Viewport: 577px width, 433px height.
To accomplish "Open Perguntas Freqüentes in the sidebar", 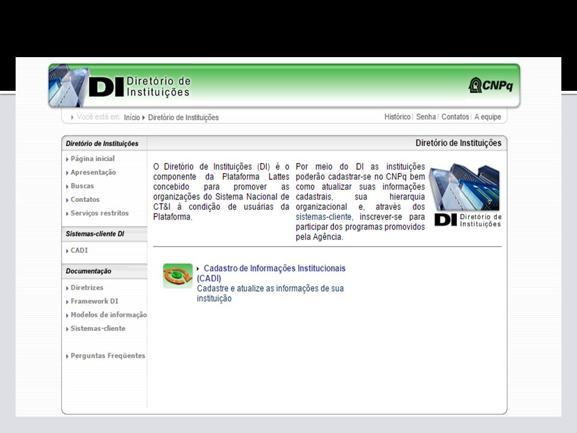I will click(108, 355).
